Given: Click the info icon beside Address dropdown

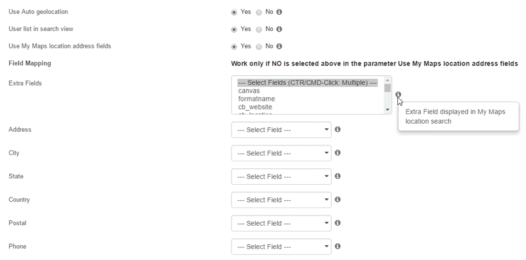Looking at the screenshot, I should [338, 129].
